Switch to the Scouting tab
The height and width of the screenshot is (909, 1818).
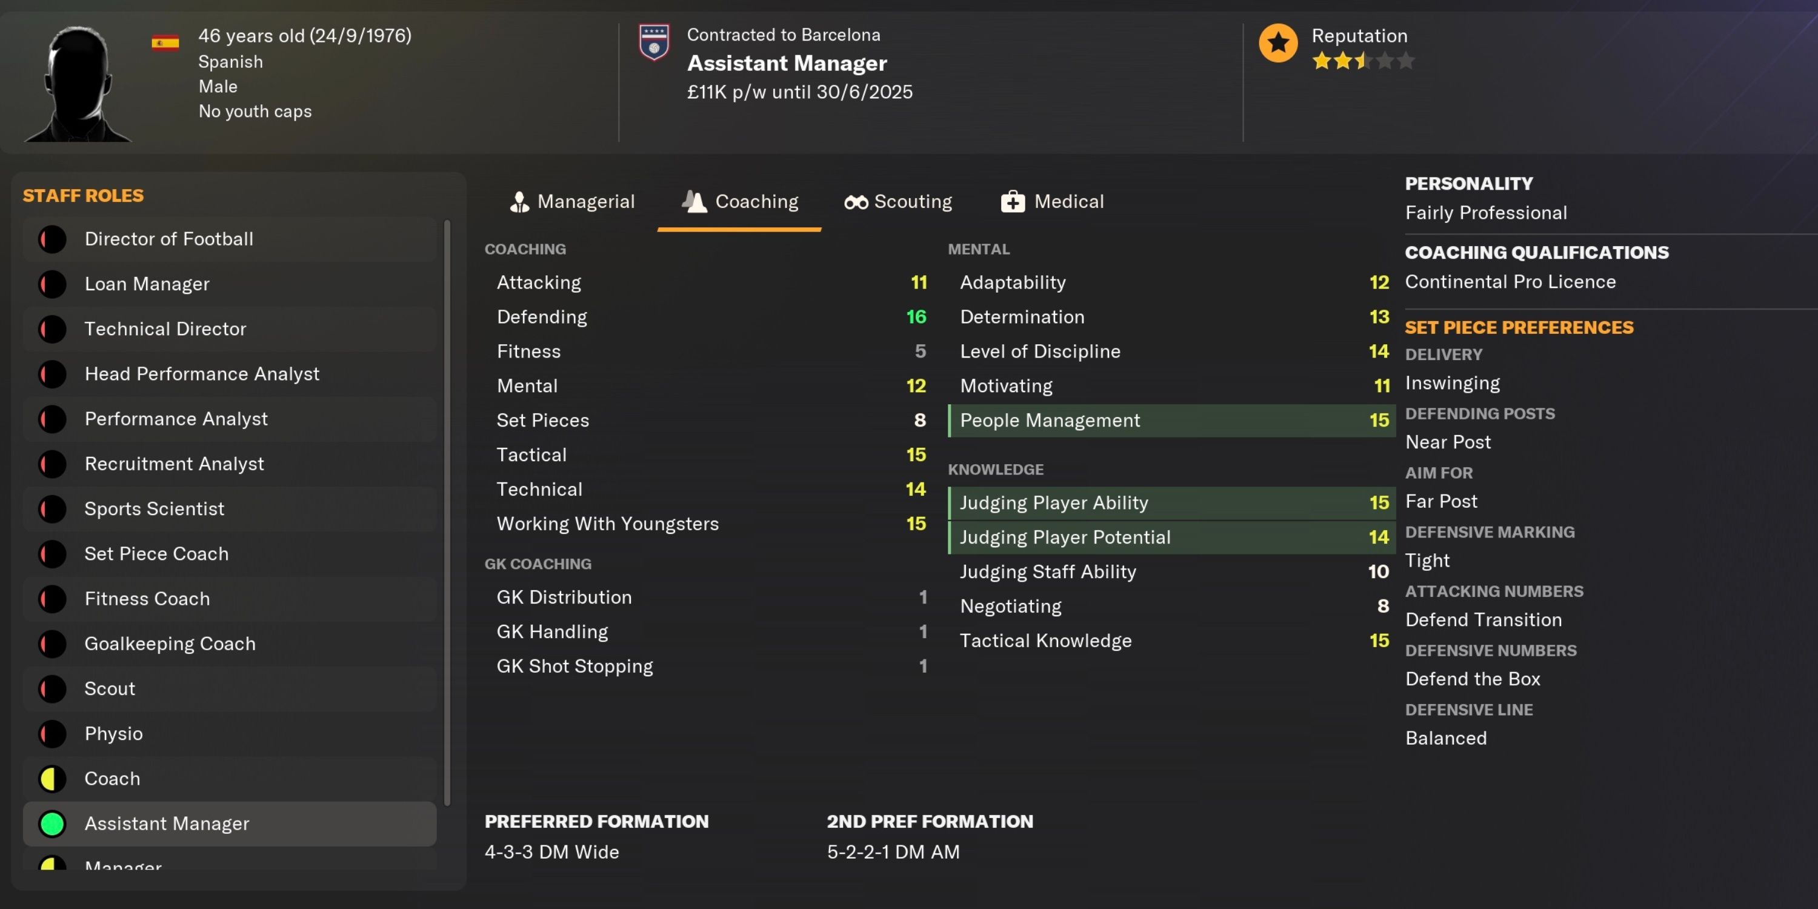[x=897, y=202]
